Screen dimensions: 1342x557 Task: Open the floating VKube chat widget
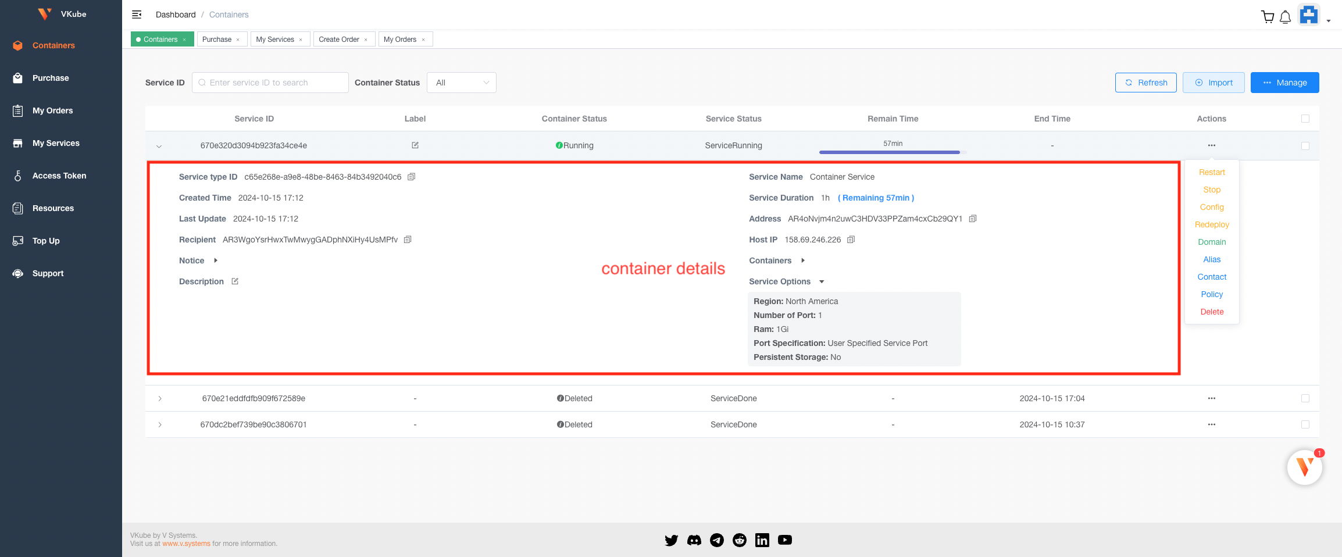(1305, 467)
